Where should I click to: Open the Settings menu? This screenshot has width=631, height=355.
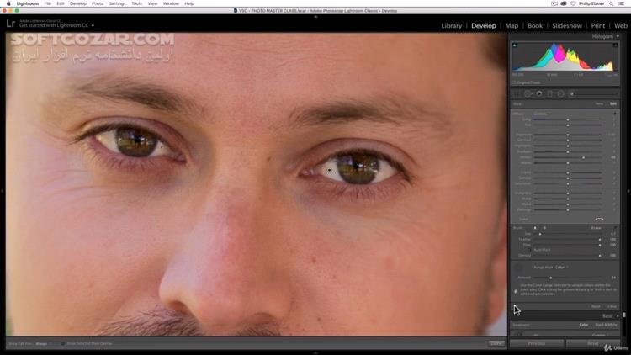118,3
